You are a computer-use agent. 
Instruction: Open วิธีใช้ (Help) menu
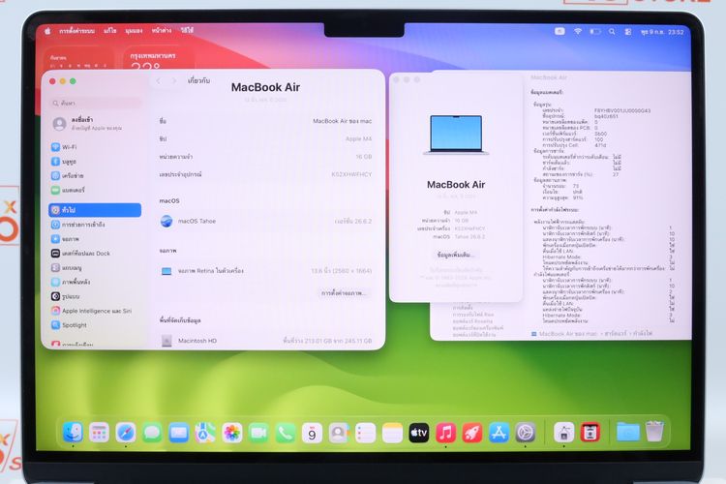(x=187, y=30)
